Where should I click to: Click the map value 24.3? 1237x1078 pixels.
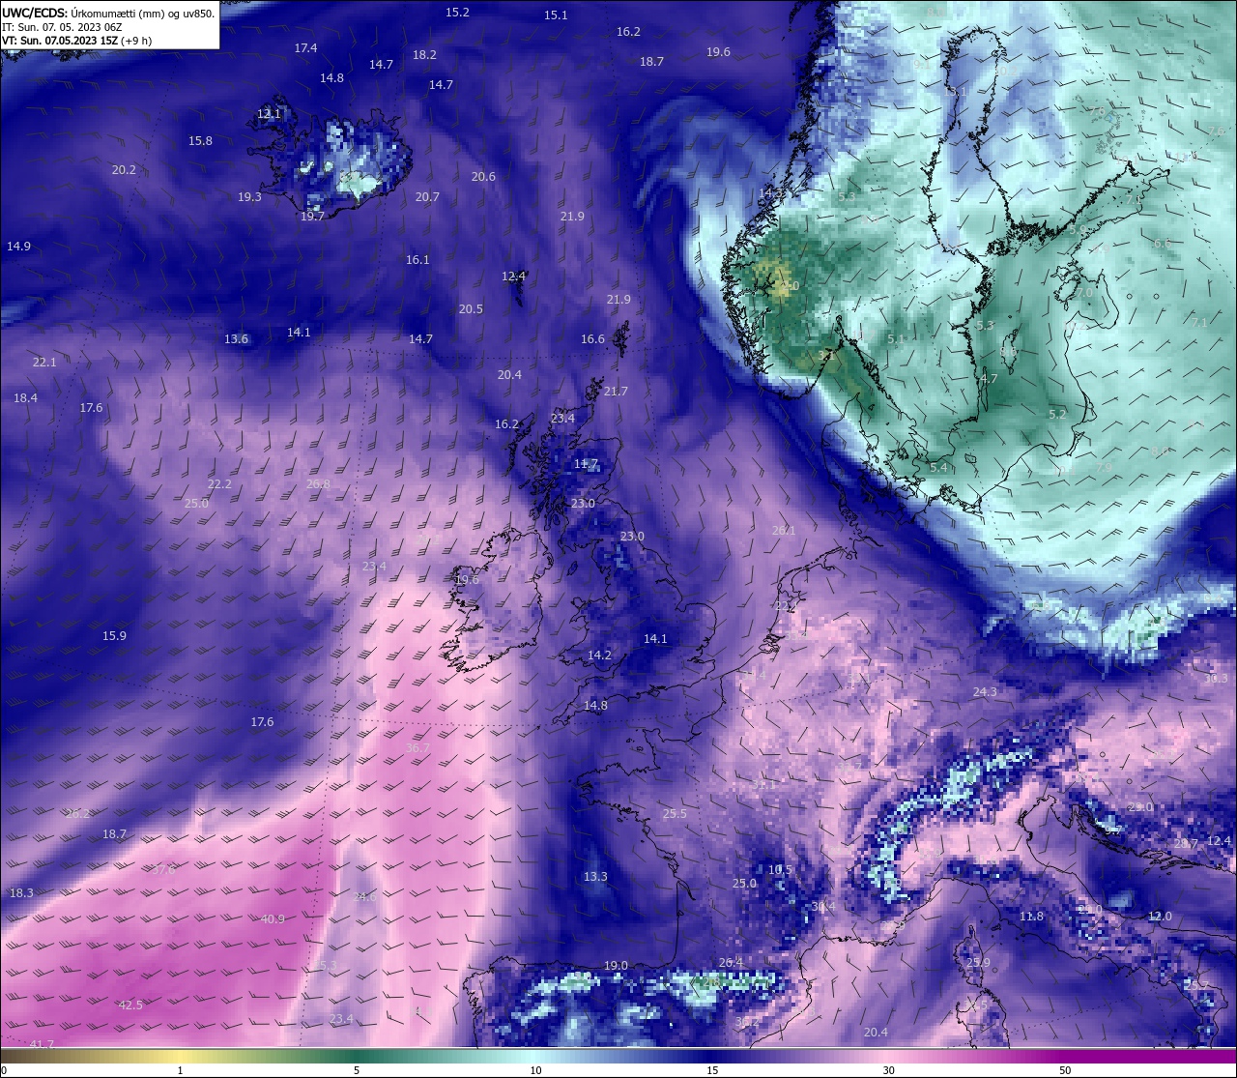[x=985, y=692]
